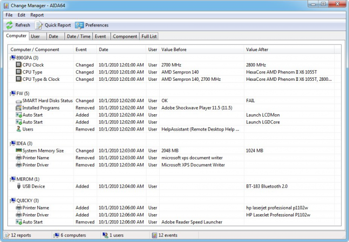Screen dimensions: 349x242
Task: Switch to the Full List tab
Action: coord(149,36)
